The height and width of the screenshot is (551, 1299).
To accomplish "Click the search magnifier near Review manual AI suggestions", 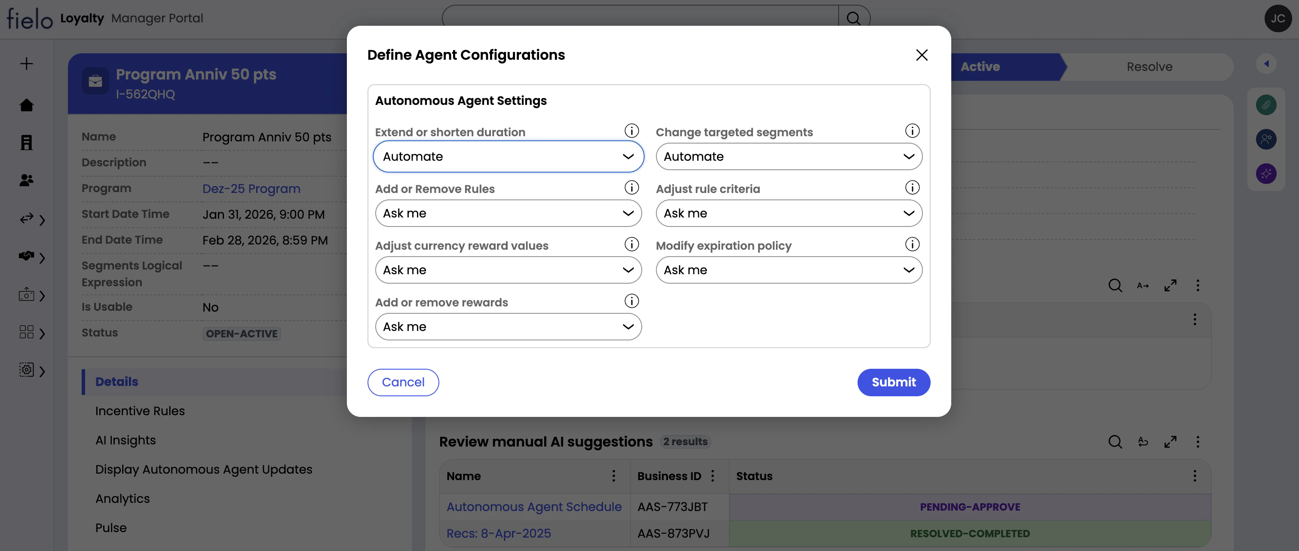I will click(x=1115, y=442).
